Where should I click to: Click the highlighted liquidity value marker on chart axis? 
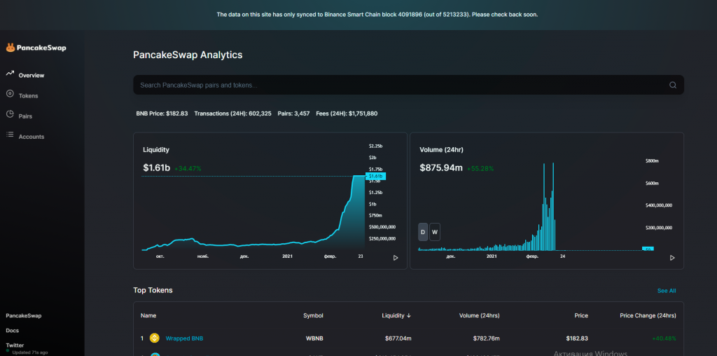point(375,177)
